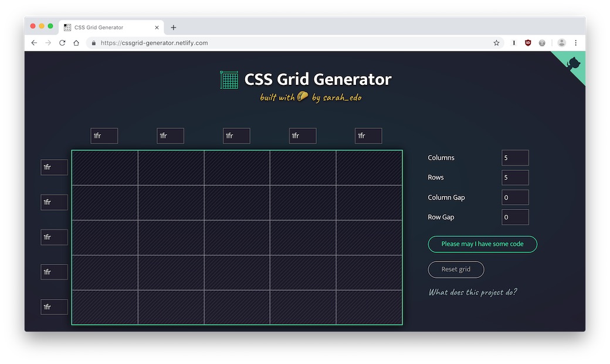Focus the Row Gap field
The height and width of the screenshot is (364, 610).
(515, 217)
